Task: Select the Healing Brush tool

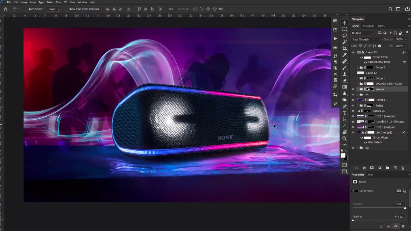Action: pos(344,61)
